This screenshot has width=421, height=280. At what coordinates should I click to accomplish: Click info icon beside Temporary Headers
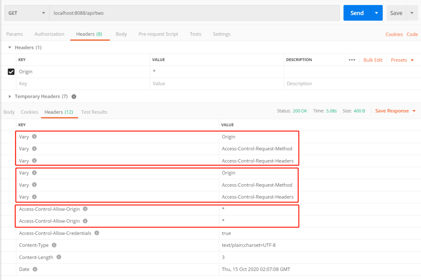click(74, 97)
